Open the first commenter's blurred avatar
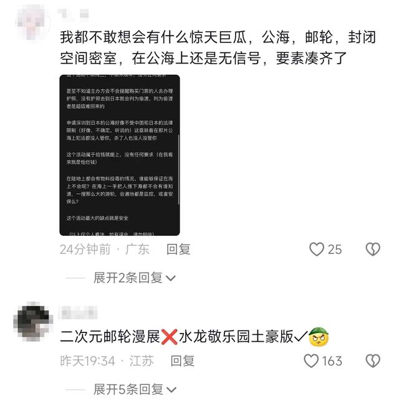Viewport: 399px width, 401px height. click(x=32, y=22)
